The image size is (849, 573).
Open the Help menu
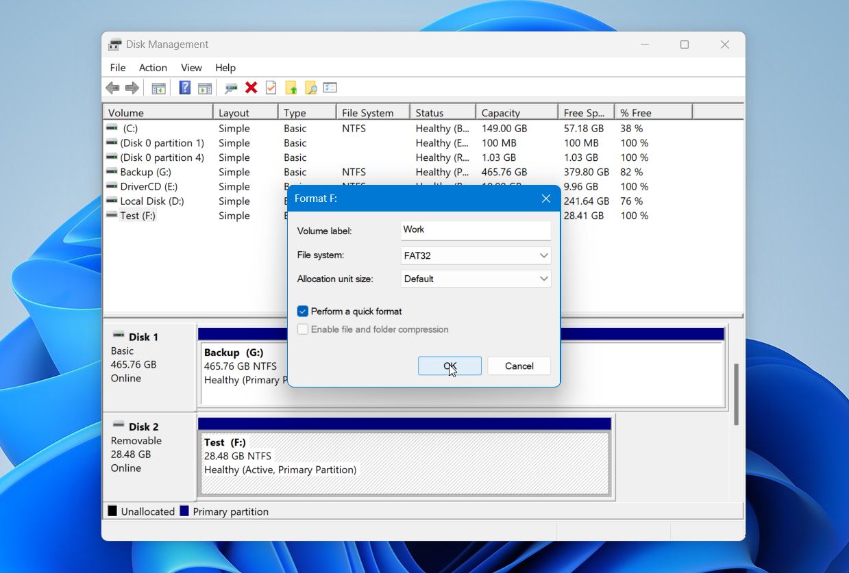pyautogui.click(x=225, y=68)
